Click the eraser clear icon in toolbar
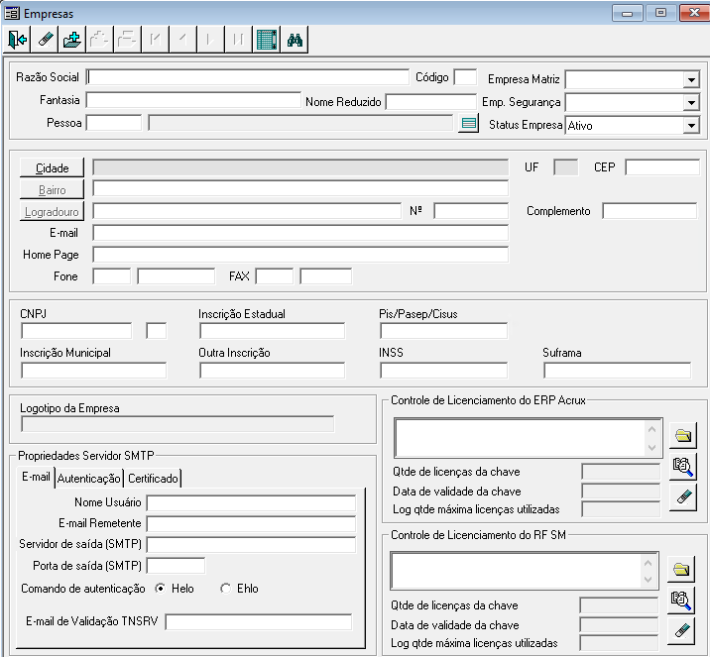Image resolution: width=710 pixels, height=657 pixels. pos(45,40)
